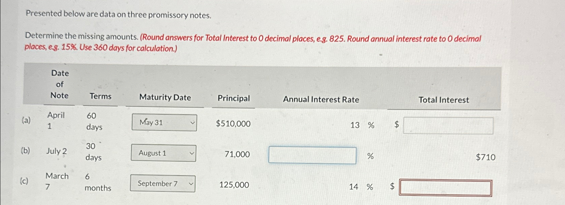Expand the chevron on the August 1 selector
The width and height of the screenshot is (565, 205).
(x=192, y=153)
